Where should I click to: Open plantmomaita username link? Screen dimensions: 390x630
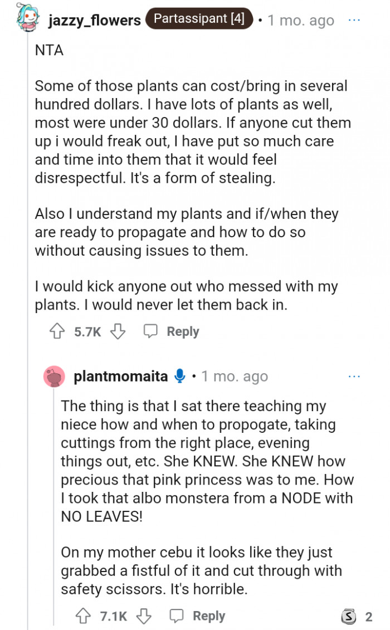tap(120, 377)
